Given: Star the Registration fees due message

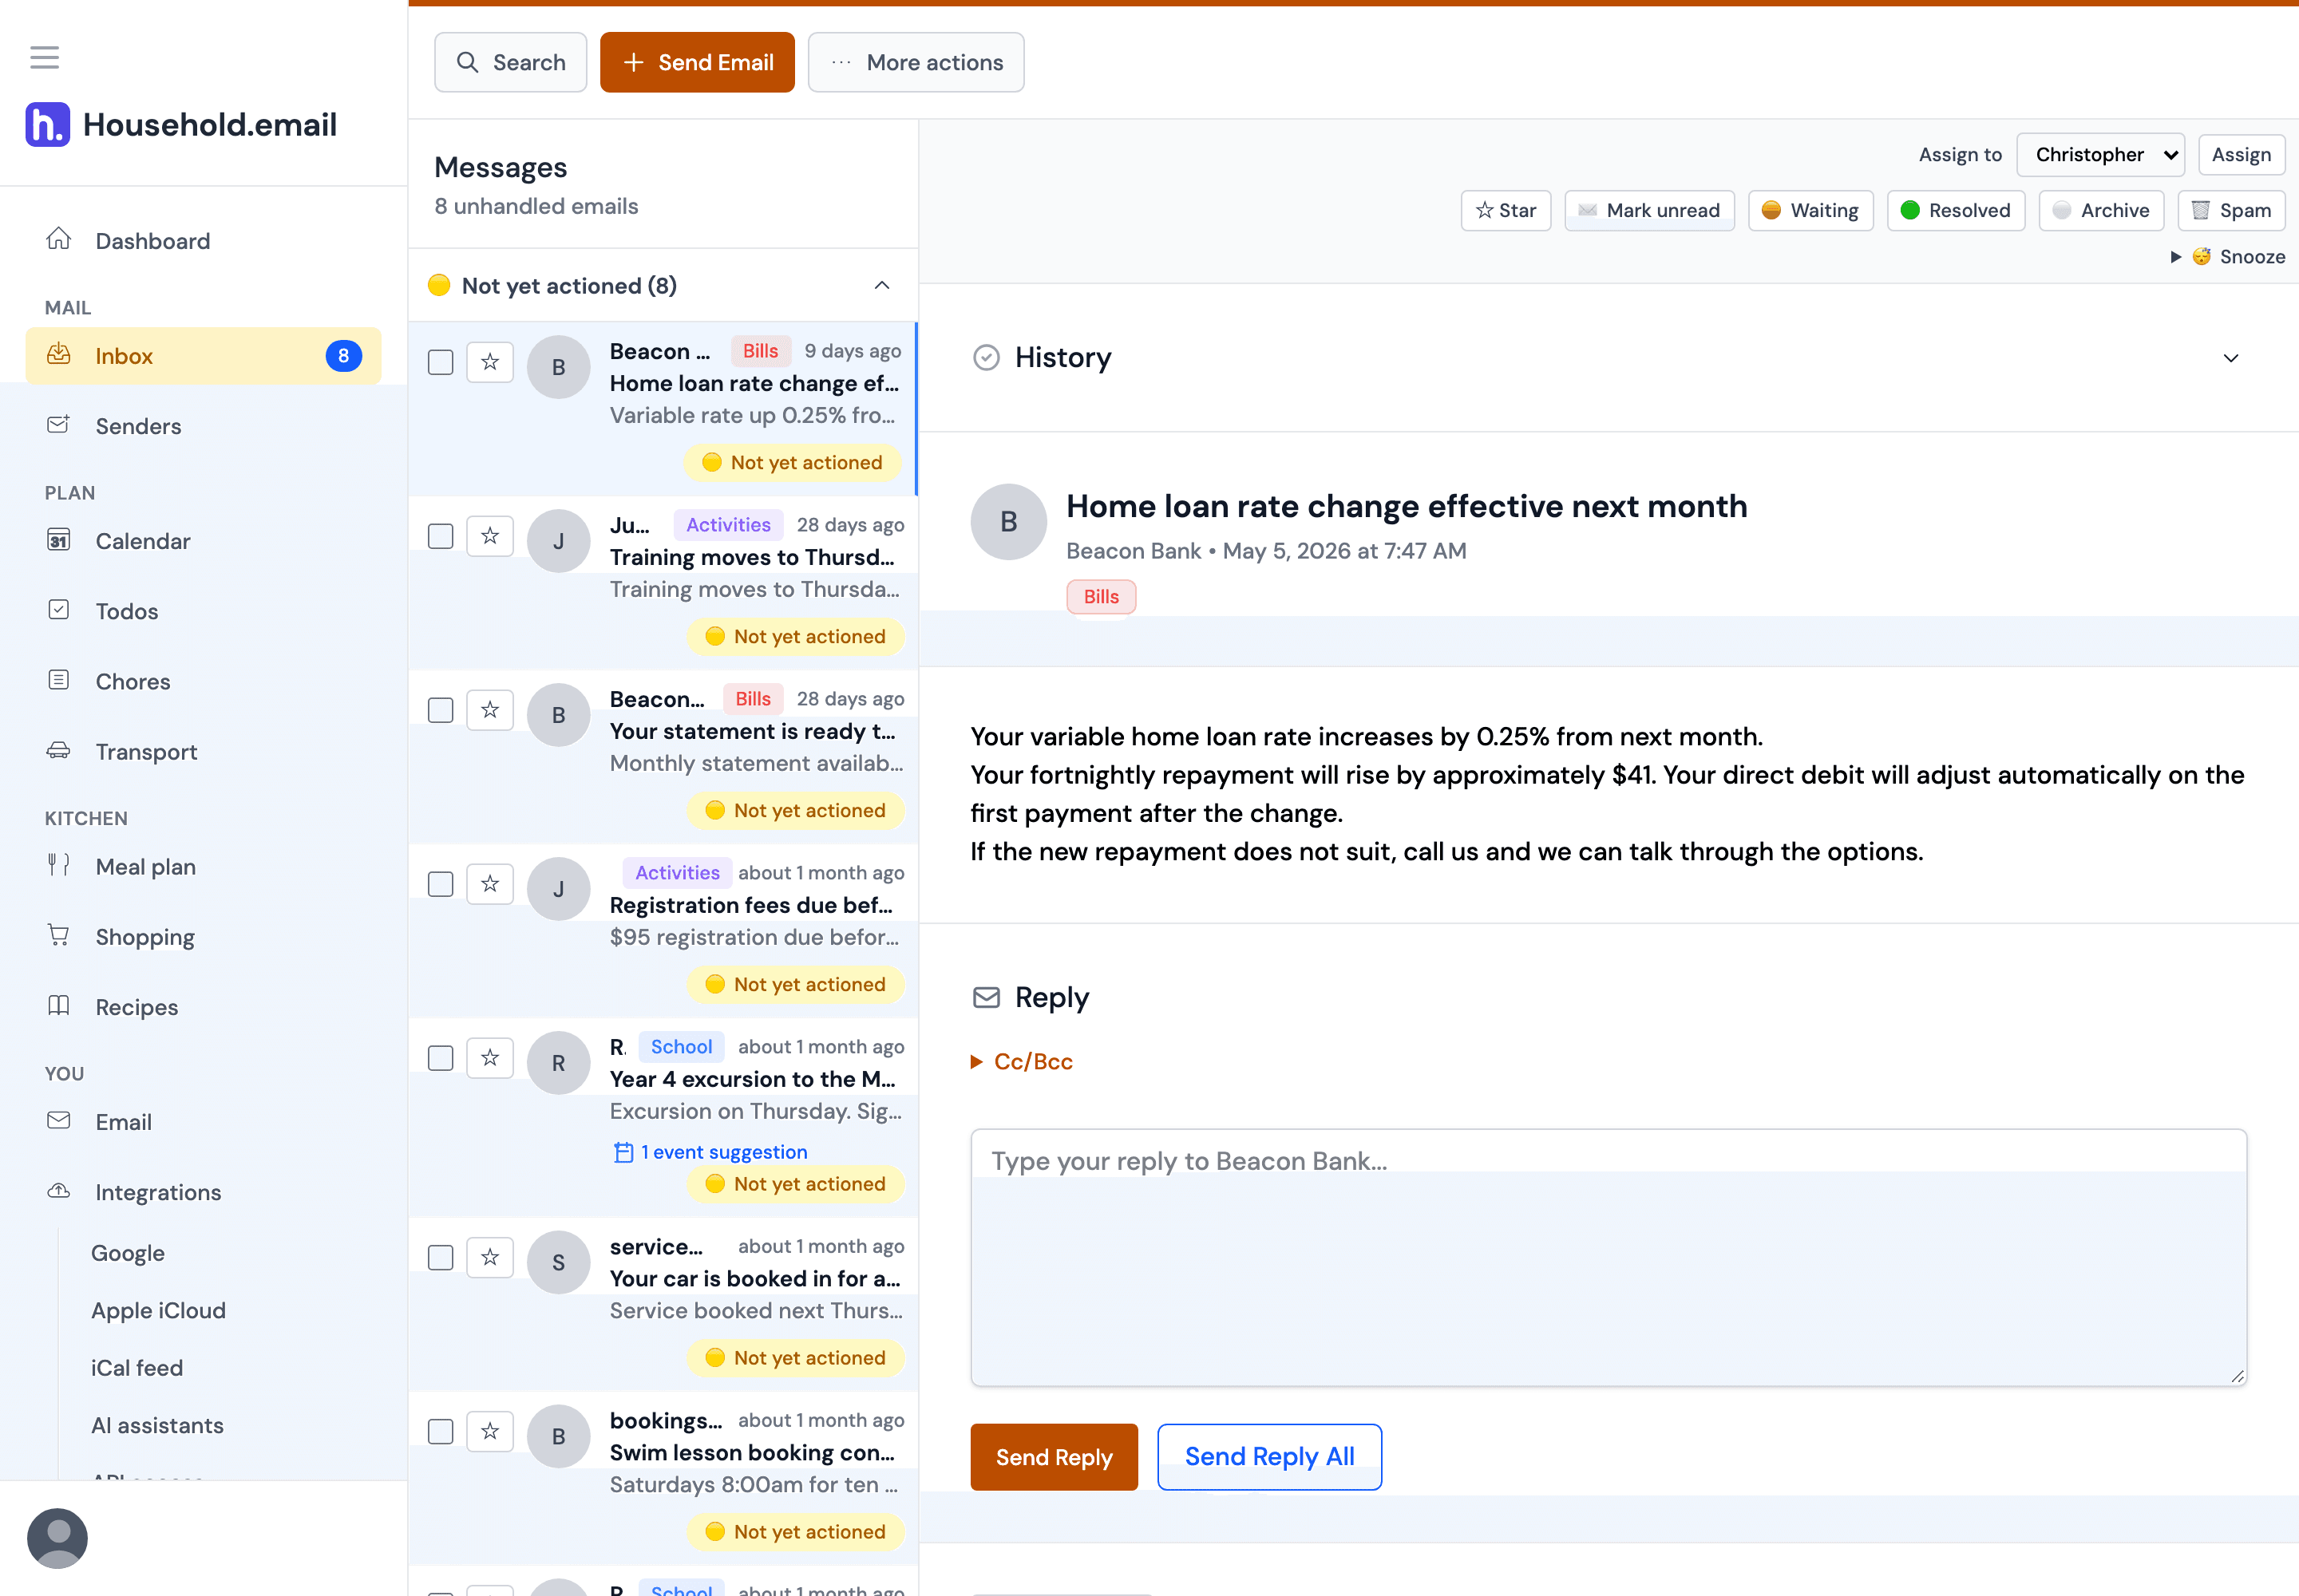Looking at the screenshot, I should coord(489,884).
